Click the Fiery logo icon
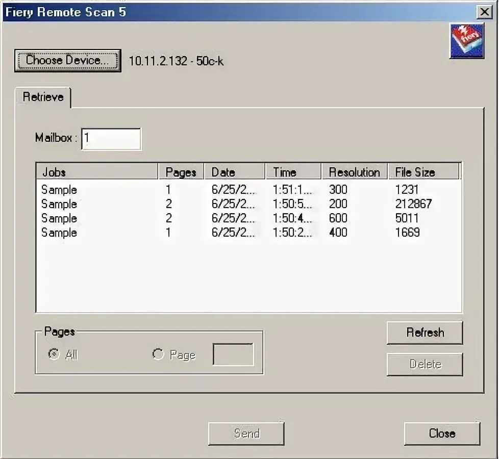 click(466, 41)
